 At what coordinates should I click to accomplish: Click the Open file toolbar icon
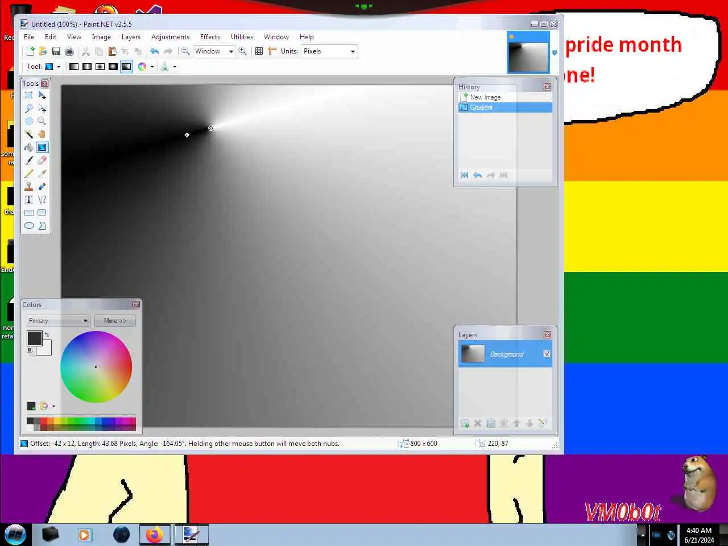coord(43,51)
